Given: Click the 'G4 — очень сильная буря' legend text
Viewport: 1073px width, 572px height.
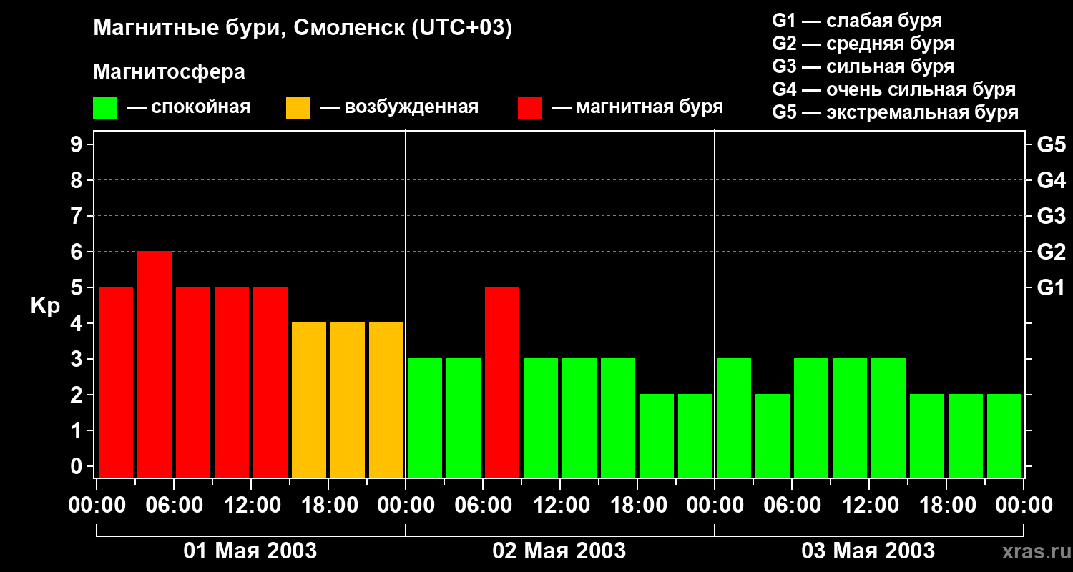Looking at the screenshot, I should click(894, 89).
